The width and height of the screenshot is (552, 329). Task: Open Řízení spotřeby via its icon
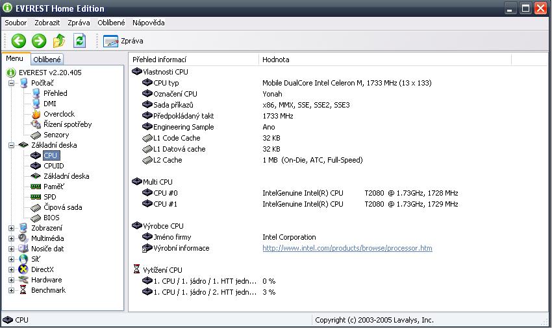click(x=36, y=124)
